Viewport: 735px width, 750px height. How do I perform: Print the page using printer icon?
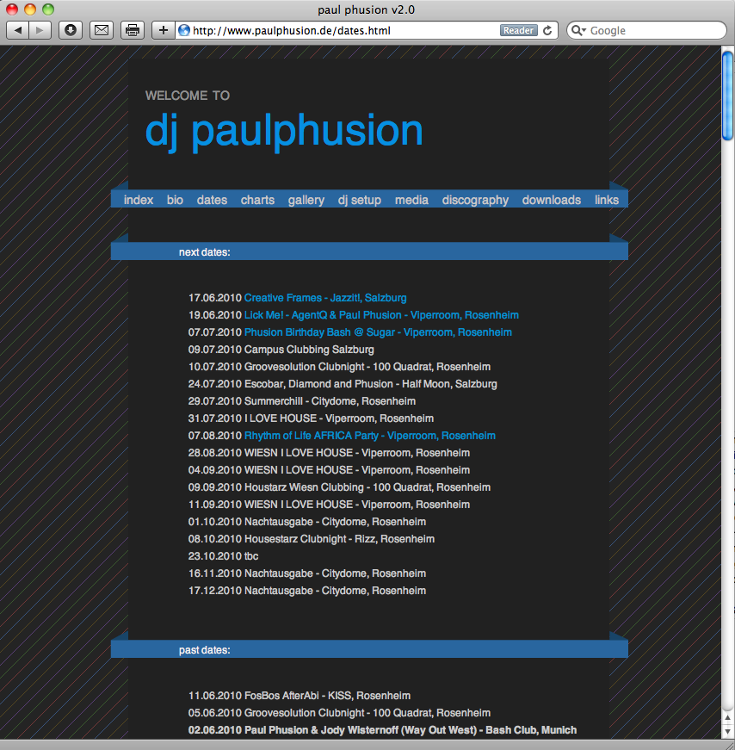click(x=133, y=31)
